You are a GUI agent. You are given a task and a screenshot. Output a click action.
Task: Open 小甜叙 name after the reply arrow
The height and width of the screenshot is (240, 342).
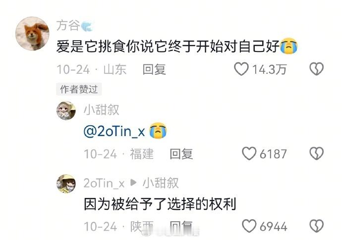coord(161,183)
